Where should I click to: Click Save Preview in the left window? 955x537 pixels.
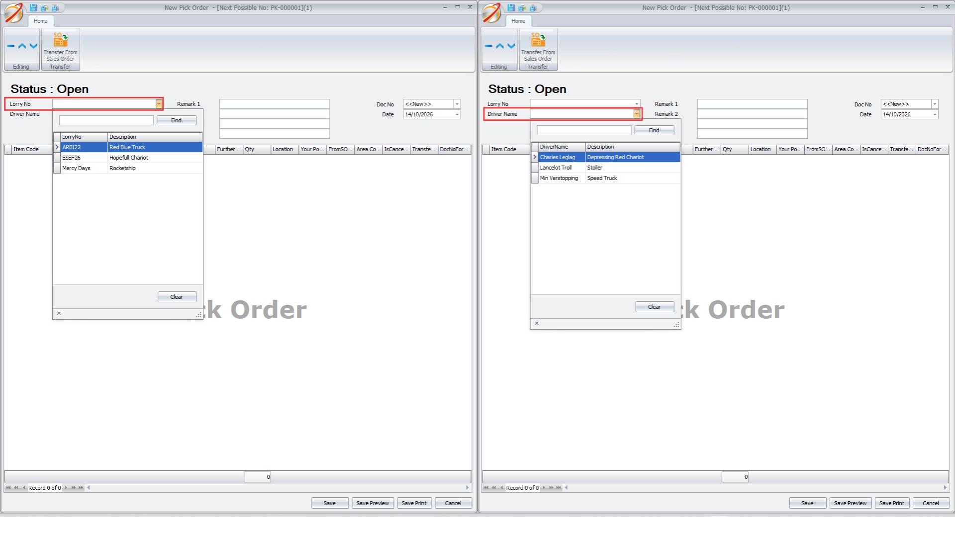(373, 503)
